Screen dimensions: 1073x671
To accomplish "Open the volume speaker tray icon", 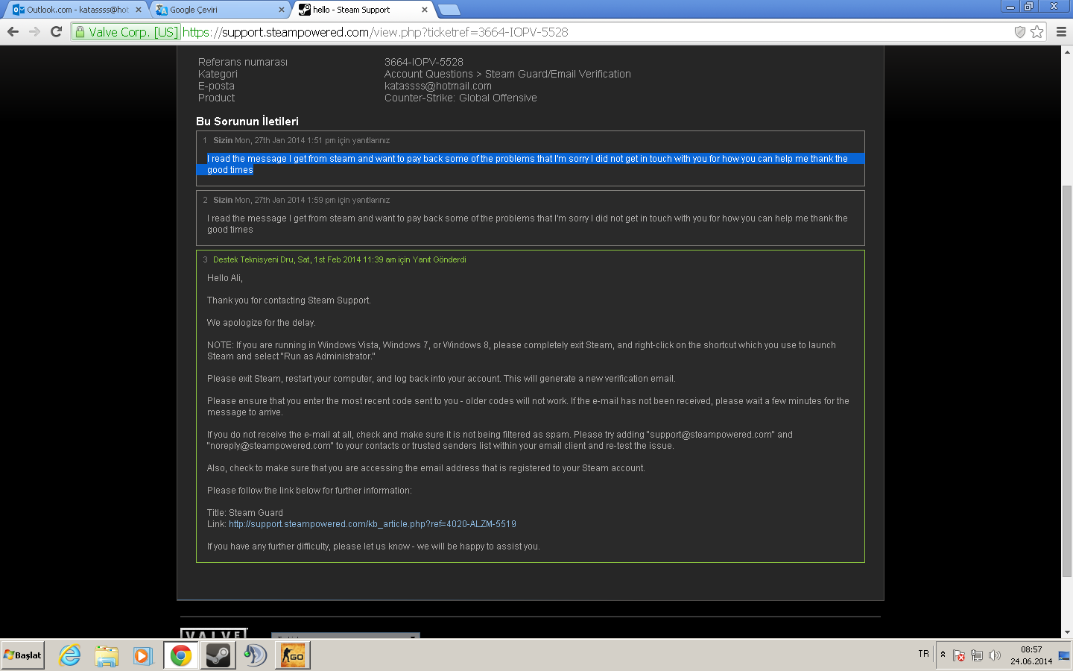I will (994, 655).
